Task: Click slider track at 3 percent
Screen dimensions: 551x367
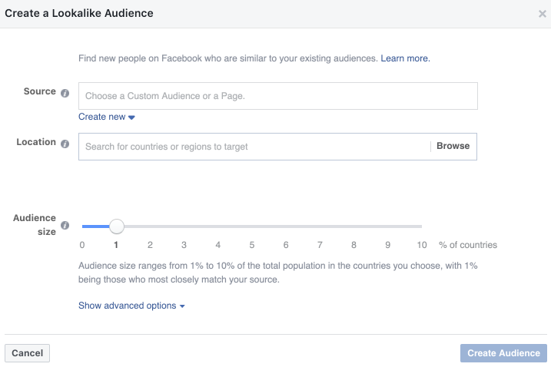Action: (x=184, y=226)
